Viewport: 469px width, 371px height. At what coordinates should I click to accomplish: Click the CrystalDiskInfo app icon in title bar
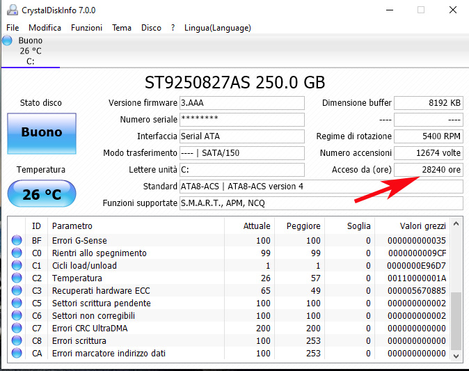click(x=13, y=10)
